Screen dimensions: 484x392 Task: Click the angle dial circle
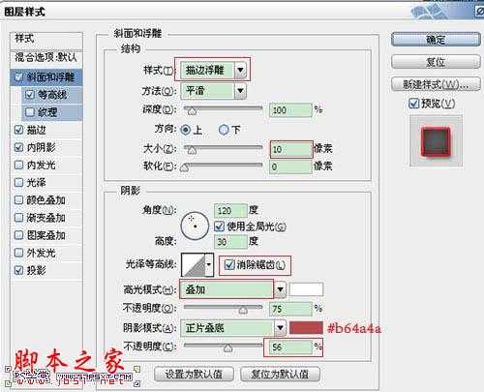point(195,226)
